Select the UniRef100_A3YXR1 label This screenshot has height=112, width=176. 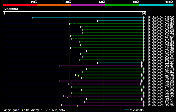tap(161, 48)
